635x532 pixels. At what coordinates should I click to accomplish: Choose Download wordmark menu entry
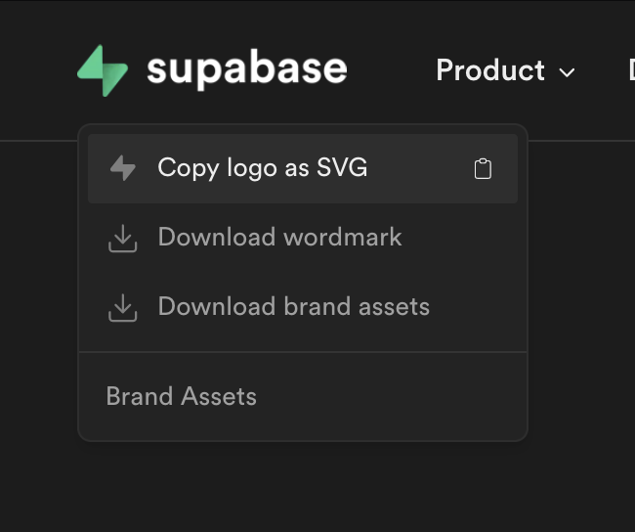tap(303, 238)
